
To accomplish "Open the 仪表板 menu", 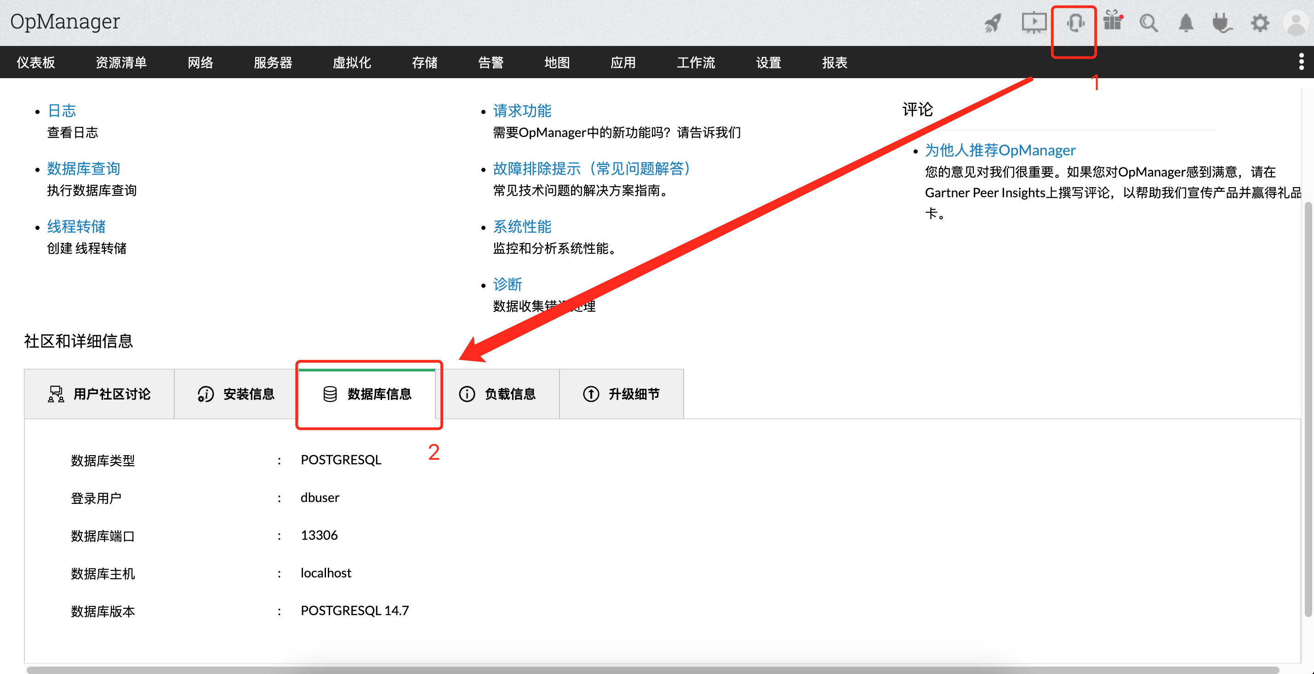I will [36, 62].
